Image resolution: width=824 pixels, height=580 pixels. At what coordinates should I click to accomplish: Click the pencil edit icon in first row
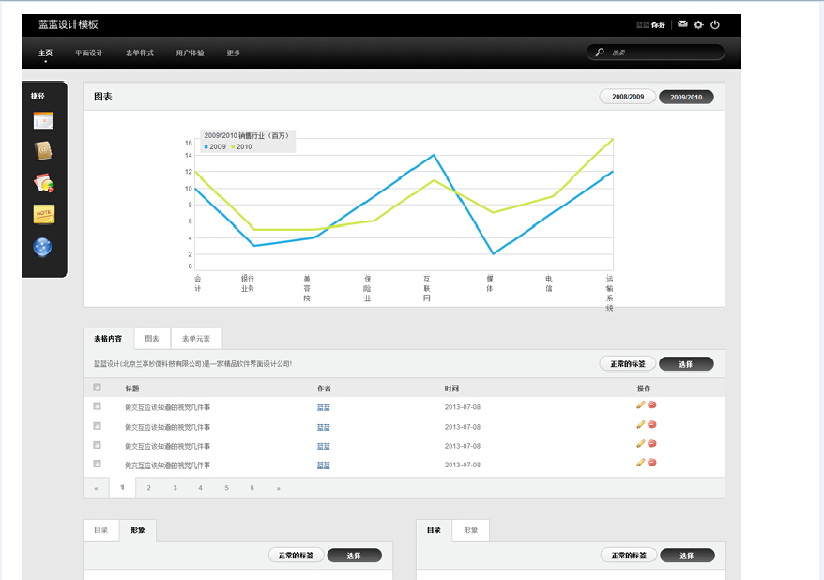[x=640, y=404]
